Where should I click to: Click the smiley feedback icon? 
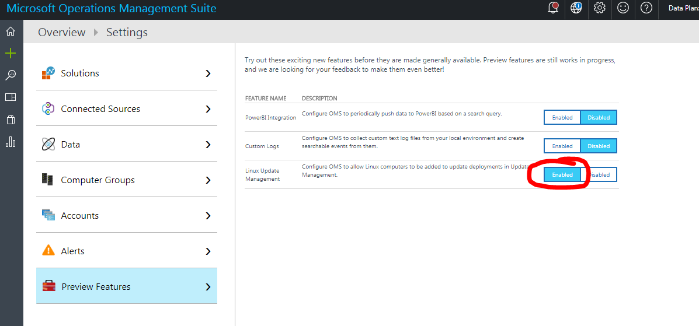(623, 8)
